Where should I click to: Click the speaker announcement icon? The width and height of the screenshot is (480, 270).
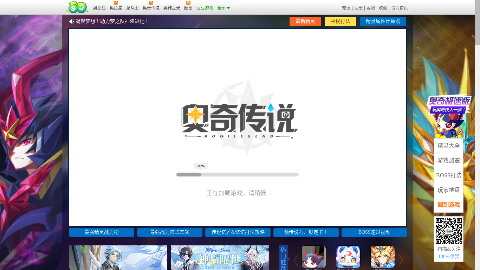point(71,21)
